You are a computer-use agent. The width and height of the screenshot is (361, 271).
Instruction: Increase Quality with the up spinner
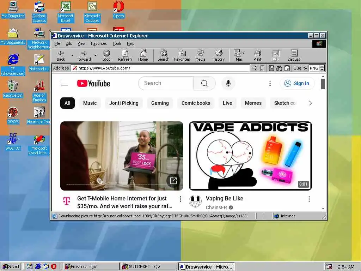coord(322,67)
